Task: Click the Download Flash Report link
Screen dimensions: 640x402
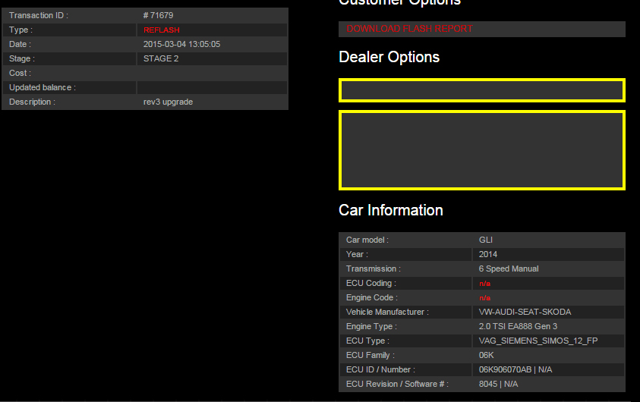Action: click(x=409, y=29)
